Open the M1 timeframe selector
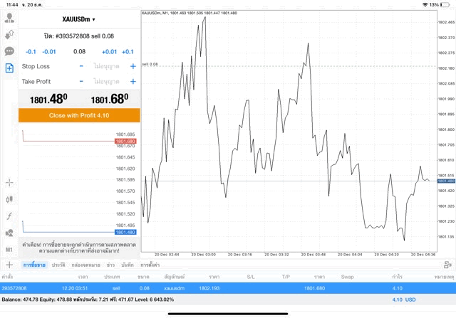The height and width of the screenshot is (318, 456). tap(9, 250)
